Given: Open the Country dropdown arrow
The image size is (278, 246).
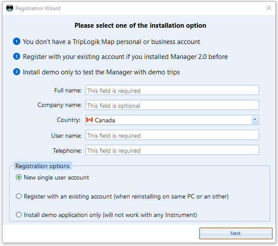Looking at the screenshot, I should click(x=255, y=120).
